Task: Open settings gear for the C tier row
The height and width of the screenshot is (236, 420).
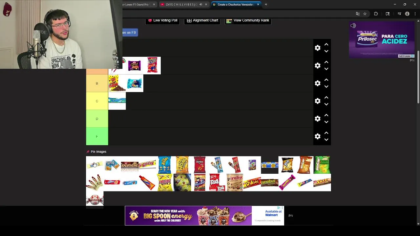Action: pyautogui.click(x=318, y=101)
